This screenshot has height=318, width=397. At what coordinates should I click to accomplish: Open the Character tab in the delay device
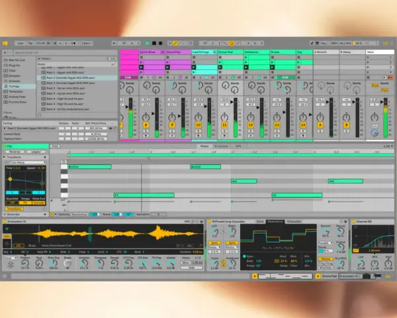click(294, 222)
